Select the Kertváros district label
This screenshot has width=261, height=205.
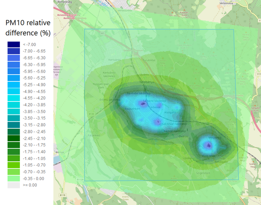pyautogui.click(x=114, y=60)
